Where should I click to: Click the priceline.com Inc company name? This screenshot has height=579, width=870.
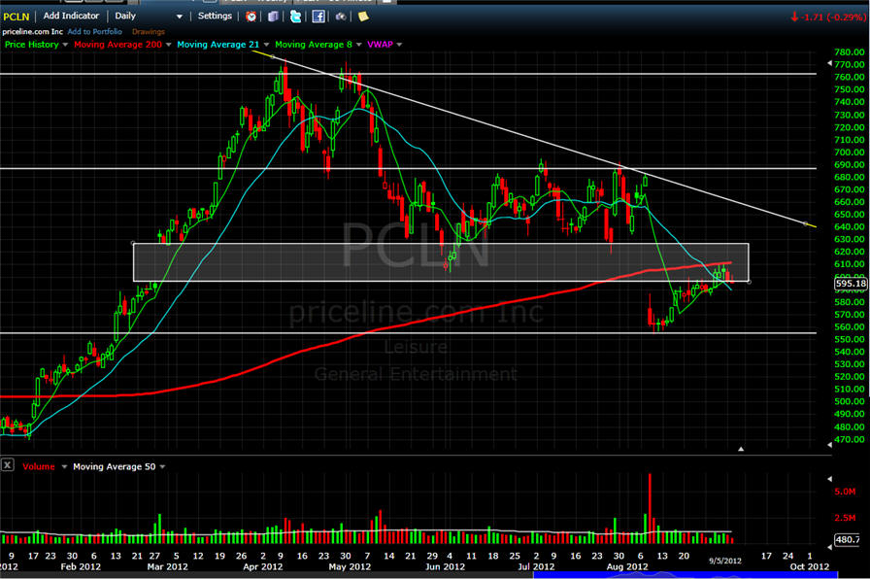33,32
